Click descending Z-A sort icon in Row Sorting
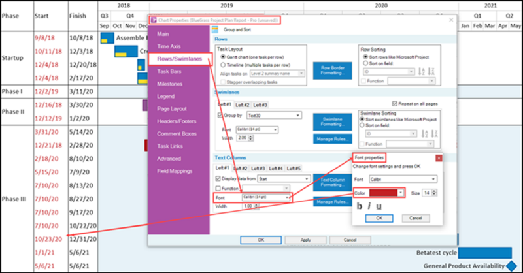 [x=431, y=71]
